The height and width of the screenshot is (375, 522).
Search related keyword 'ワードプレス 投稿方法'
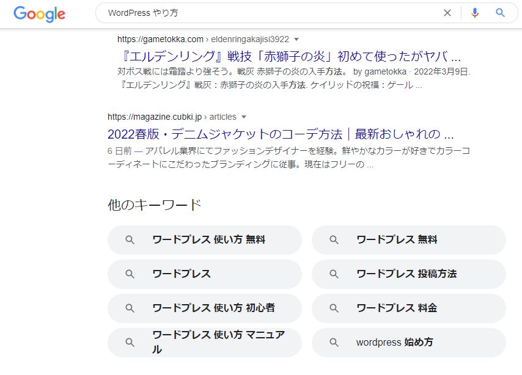click(409, 274)
